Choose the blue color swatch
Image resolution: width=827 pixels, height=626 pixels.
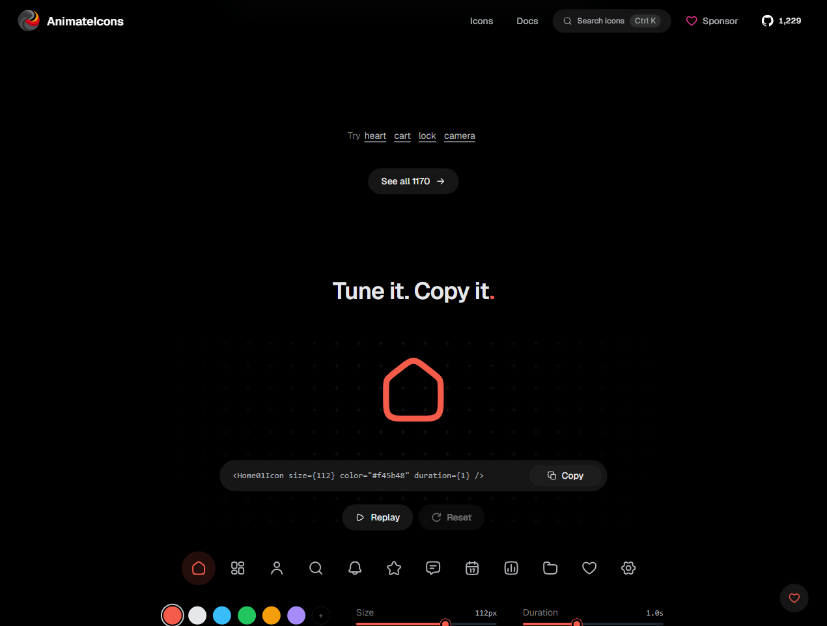coord(222,615)
